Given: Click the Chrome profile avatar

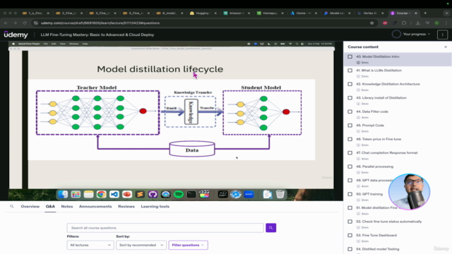Looking at the screenshot, I should click(x=437, y=23).
